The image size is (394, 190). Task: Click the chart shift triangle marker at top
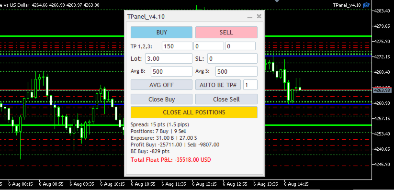pos(277,1)
